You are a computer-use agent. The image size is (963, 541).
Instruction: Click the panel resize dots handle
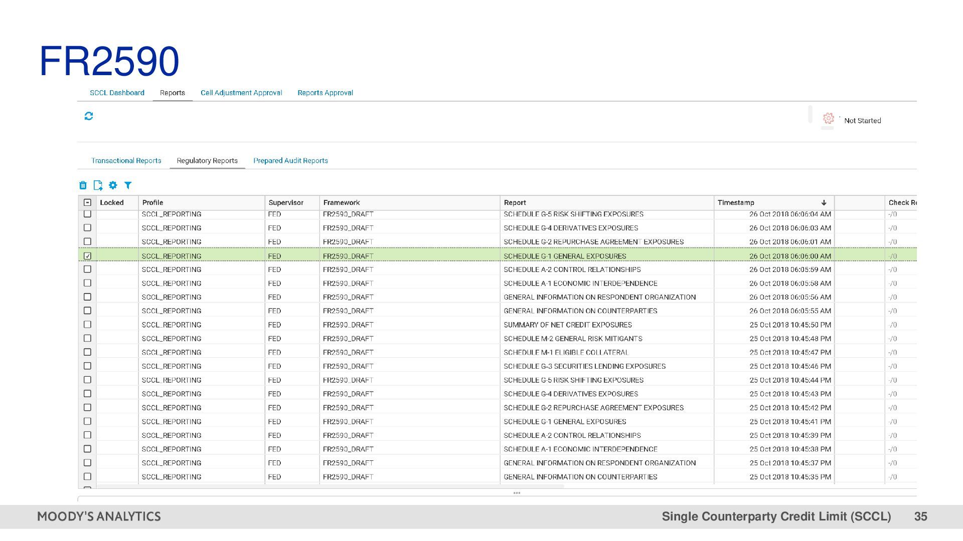click(517, 493)
